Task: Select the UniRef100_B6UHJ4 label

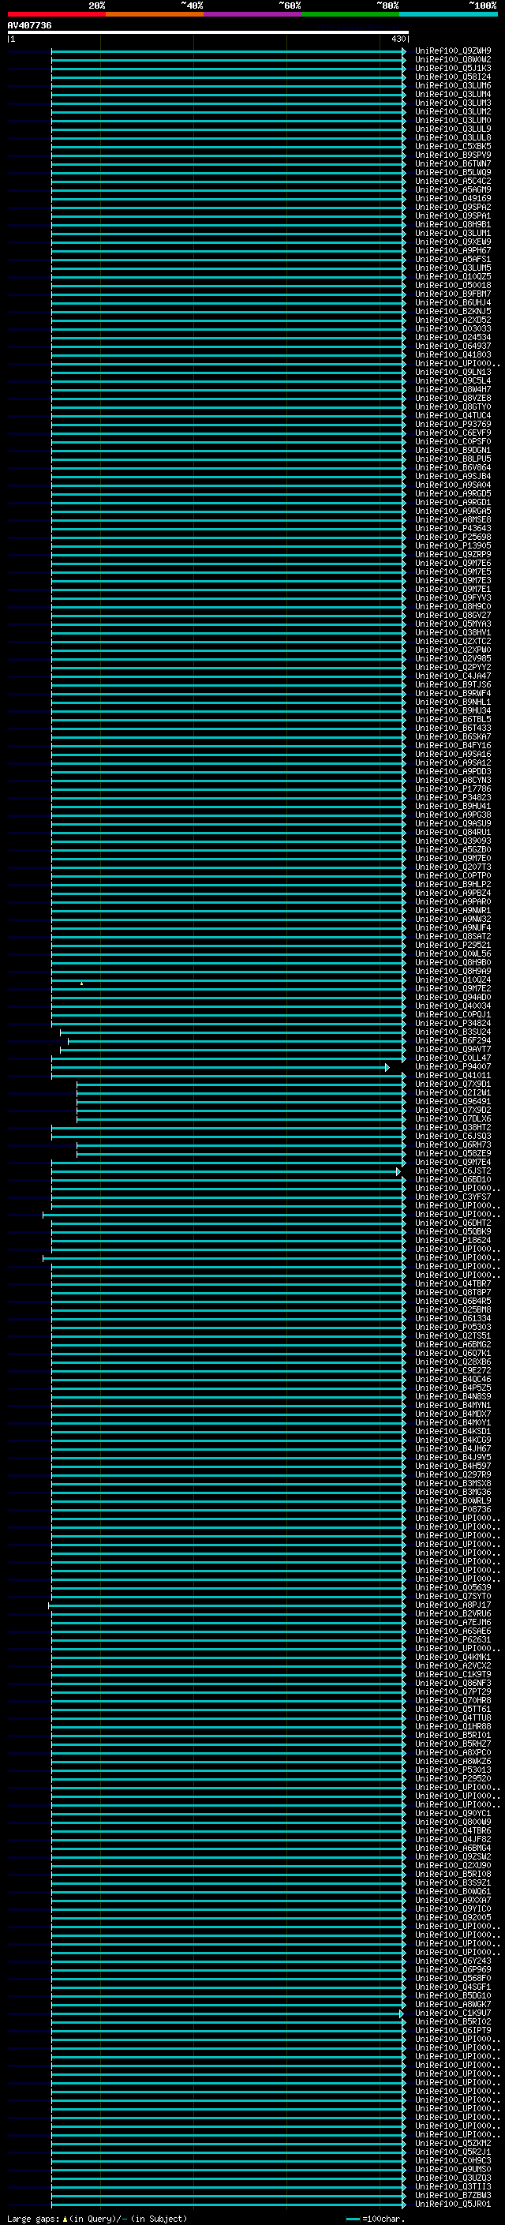Action: coord(453,303)
